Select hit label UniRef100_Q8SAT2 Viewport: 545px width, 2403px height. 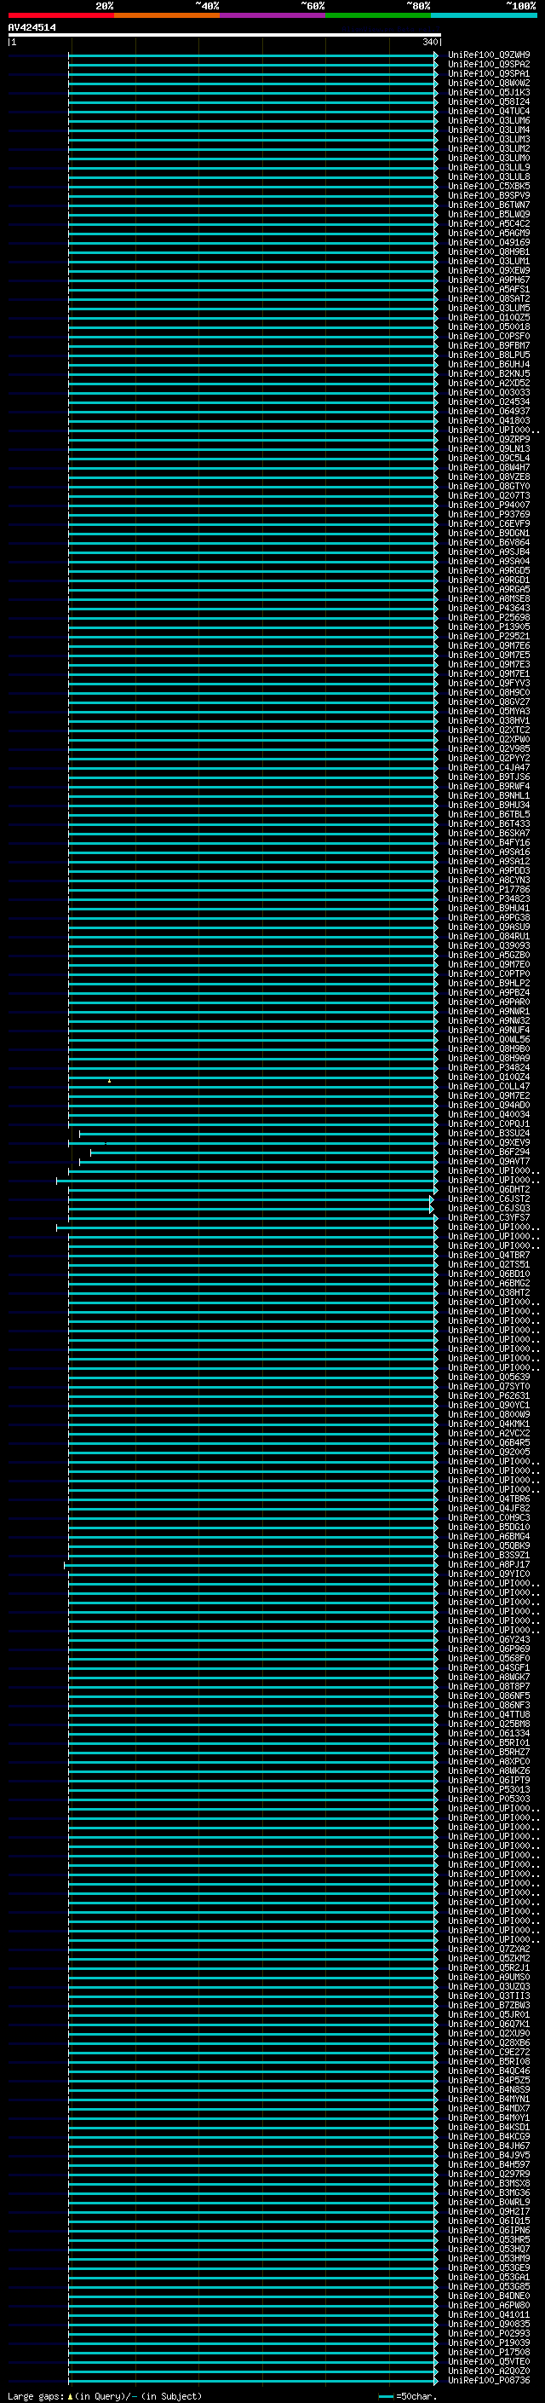489,298
